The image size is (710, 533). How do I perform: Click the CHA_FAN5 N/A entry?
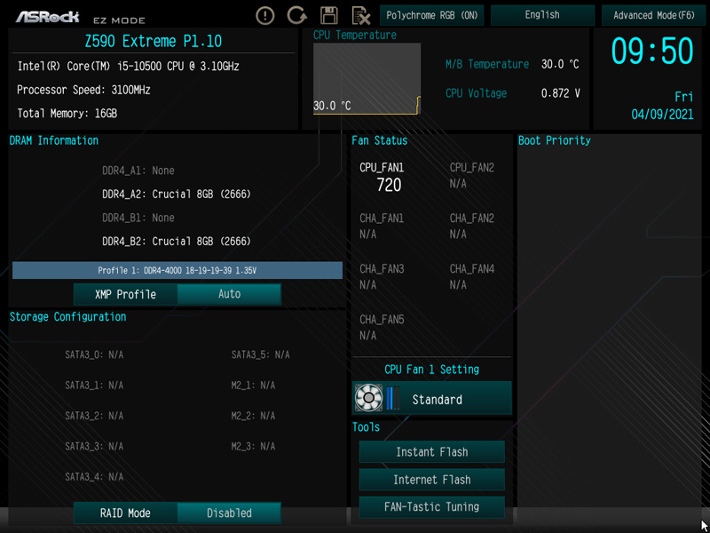[x=382, y=328]
